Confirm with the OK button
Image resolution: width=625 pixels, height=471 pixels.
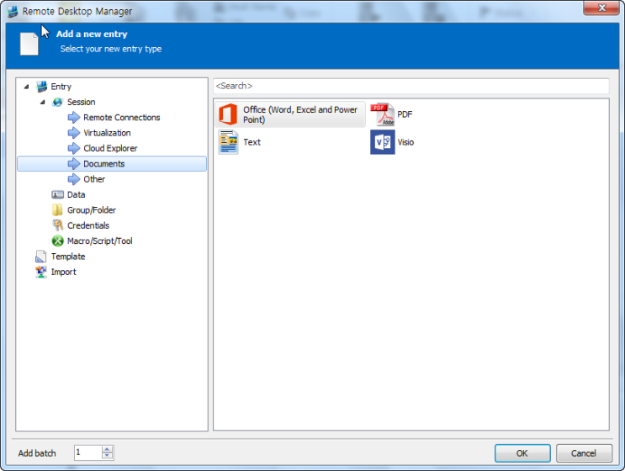click(522, 453)
